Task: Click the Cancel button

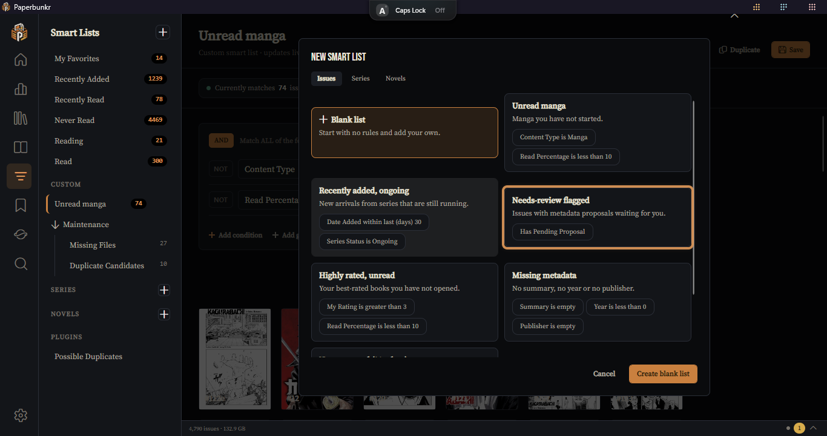Action: point(604,374)
